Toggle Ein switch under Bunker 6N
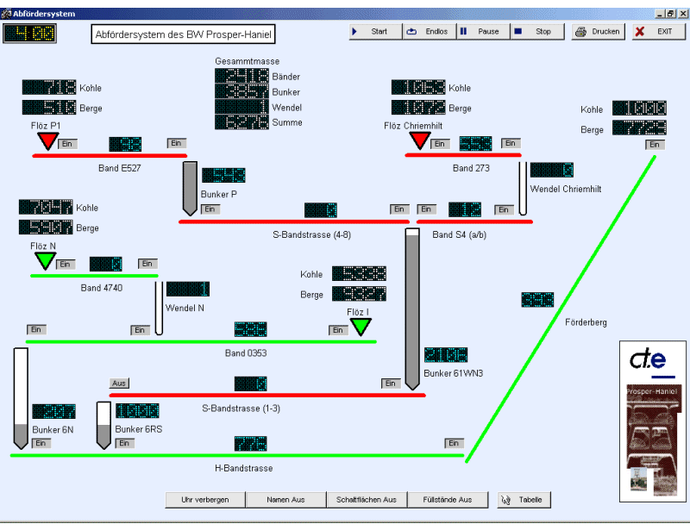The width and height of the screenshot is (690, 530). tap(41, 443)
